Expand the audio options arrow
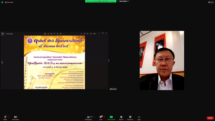215x121 pixels. click(x=9, y=117)
